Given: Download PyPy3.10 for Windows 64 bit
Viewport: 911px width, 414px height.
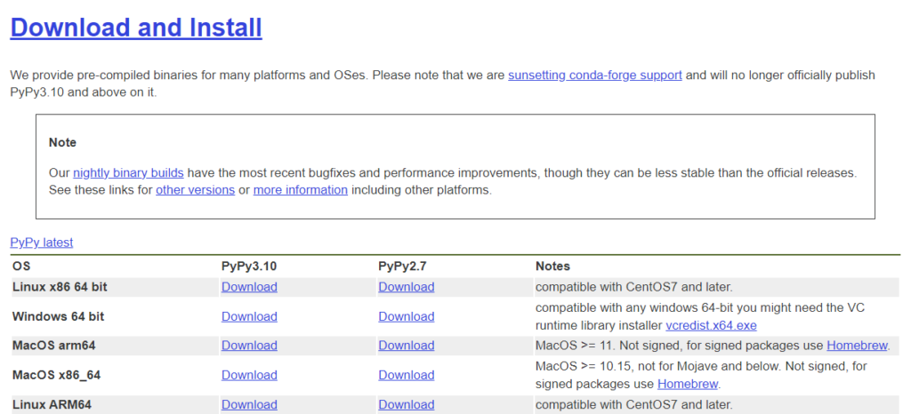Looking at the screenshot, I should click(249, 316).
